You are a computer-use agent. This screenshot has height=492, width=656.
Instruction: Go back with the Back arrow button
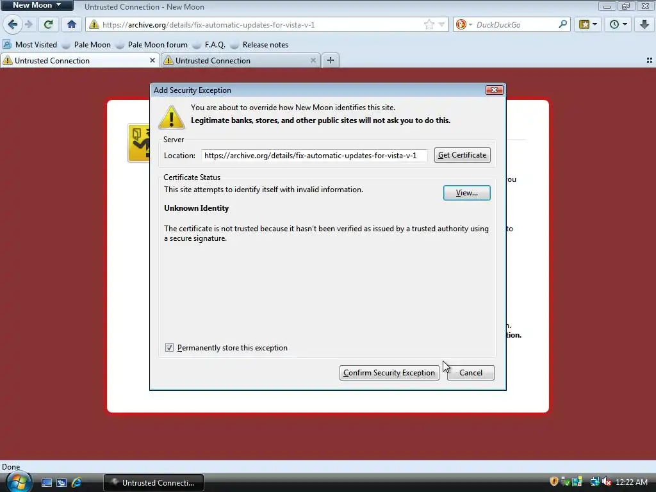tap(13, 24)
